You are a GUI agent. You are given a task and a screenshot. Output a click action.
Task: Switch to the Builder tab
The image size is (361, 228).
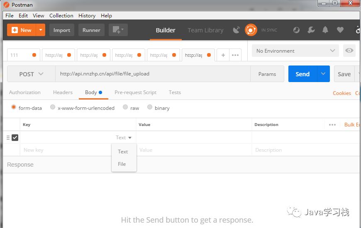click(166, 30)
